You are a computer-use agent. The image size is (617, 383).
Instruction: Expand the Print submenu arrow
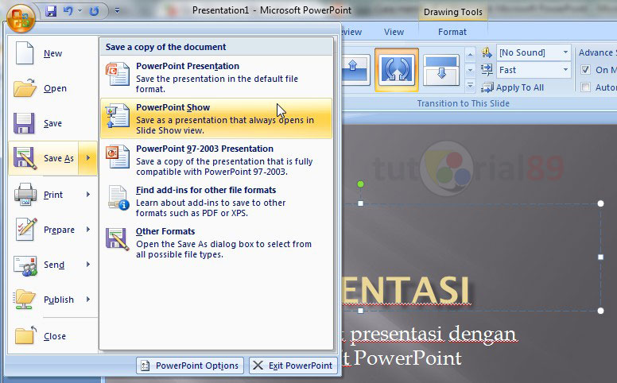click(88, 194)
